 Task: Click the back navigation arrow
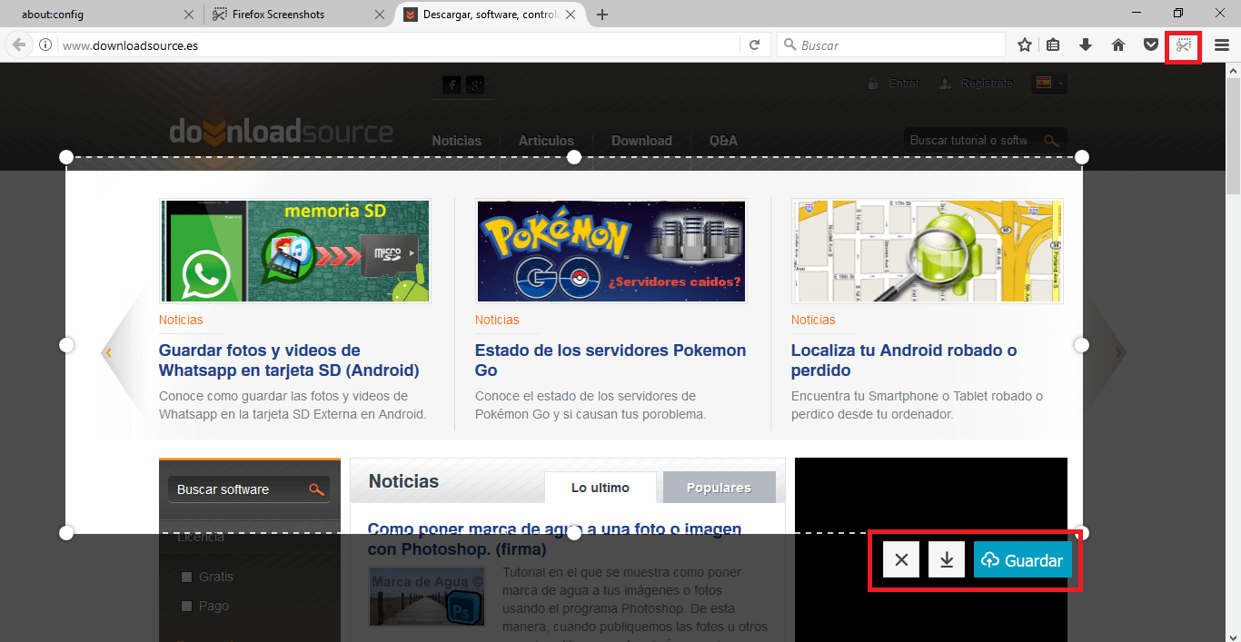pos(19,44)
